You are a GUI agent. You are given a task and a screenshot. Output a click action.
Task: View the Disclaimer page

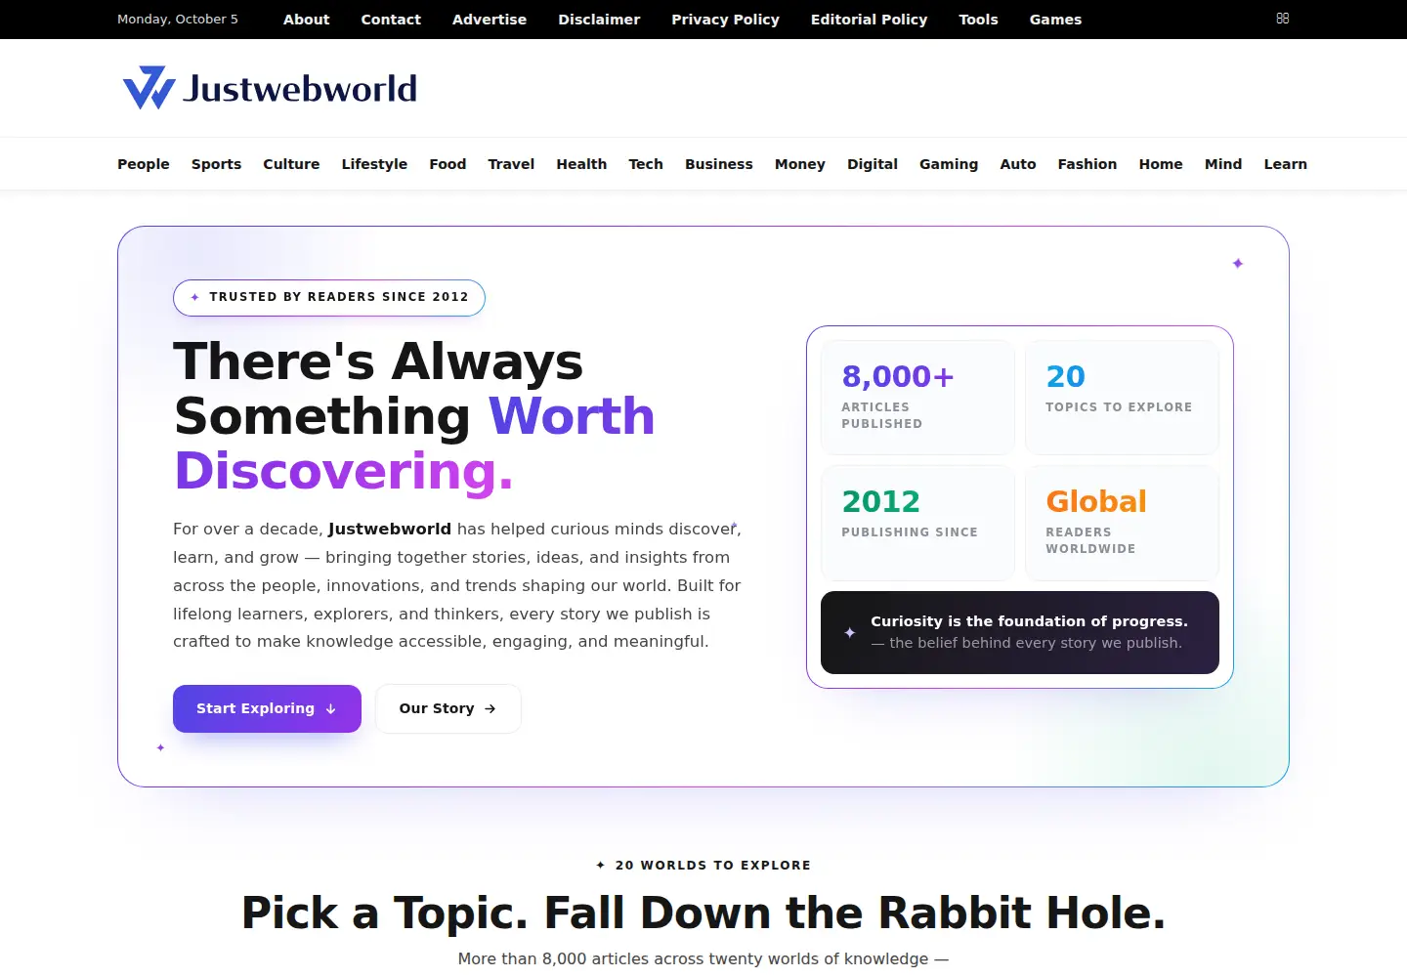(599, 20)
